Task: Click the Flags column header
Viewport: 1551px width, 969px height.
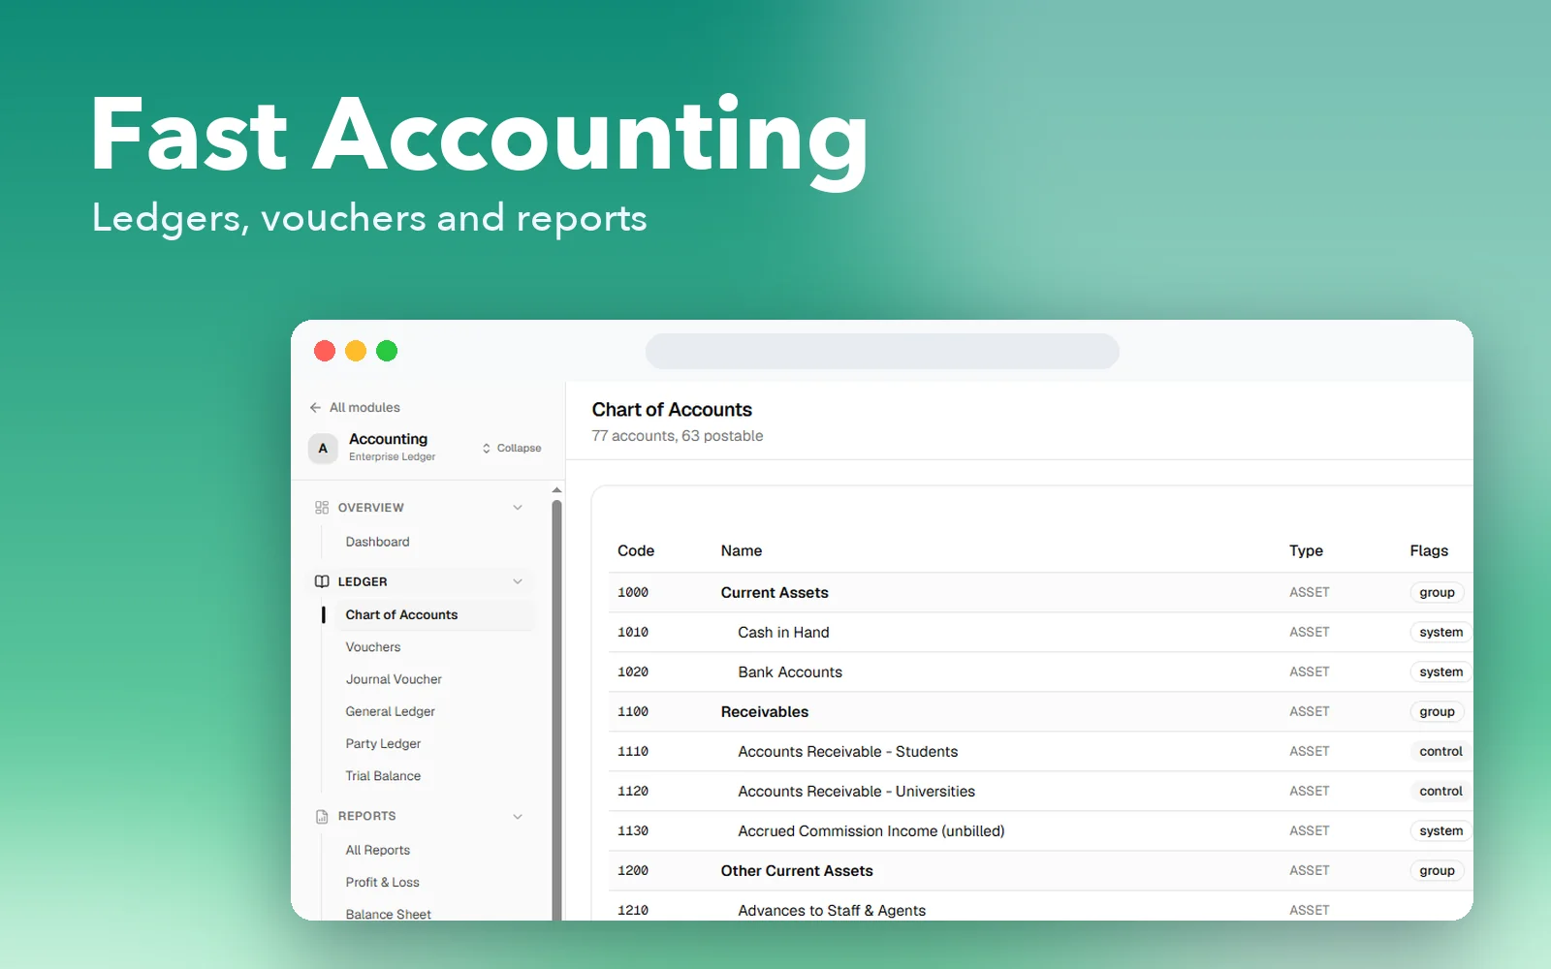Action: [1429, 550]
